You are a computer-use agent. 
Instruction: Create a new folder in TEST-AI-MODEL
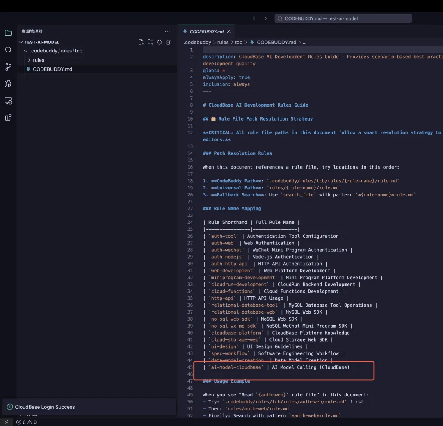point(150,42)
